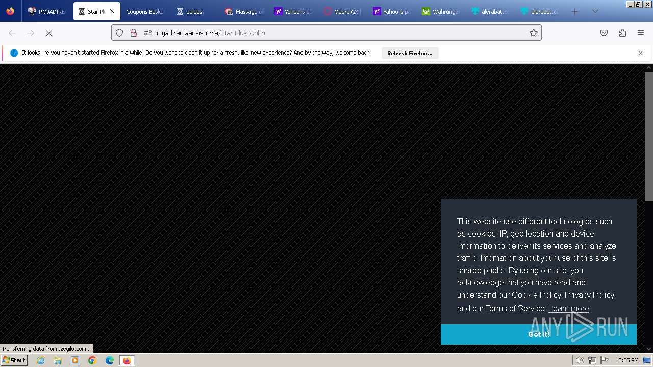Show the insecure connection lock info

point(134,33)
